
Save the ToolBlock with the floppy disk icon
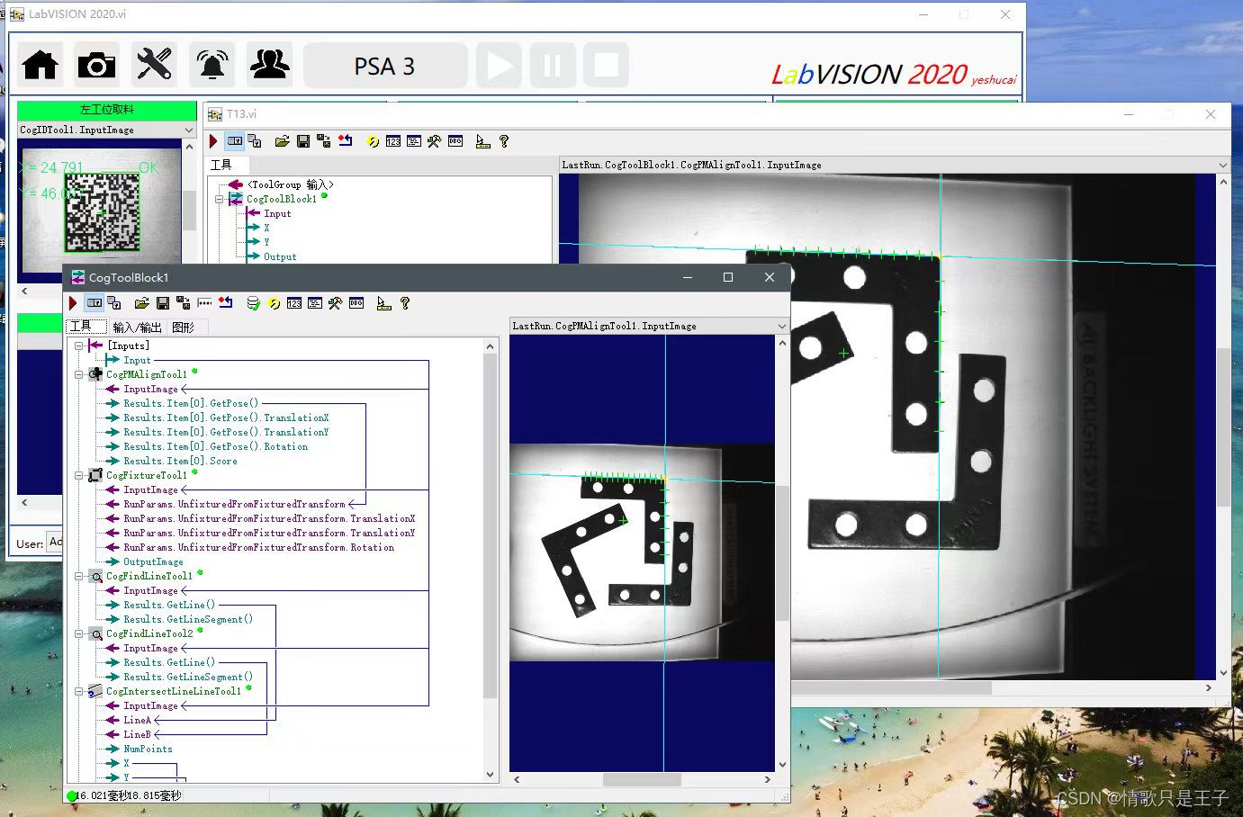pos(163,303)
